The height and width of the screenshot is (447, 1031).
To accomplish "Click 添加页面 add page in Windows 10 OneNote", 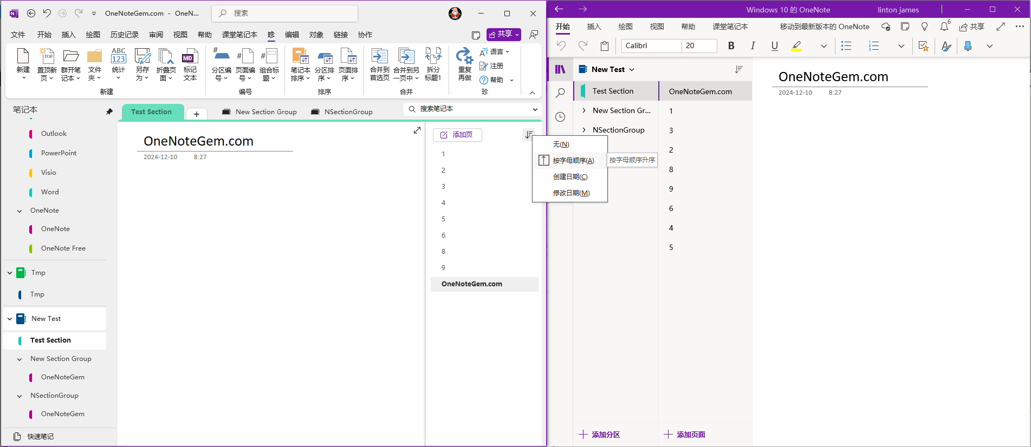I will 684,435.
